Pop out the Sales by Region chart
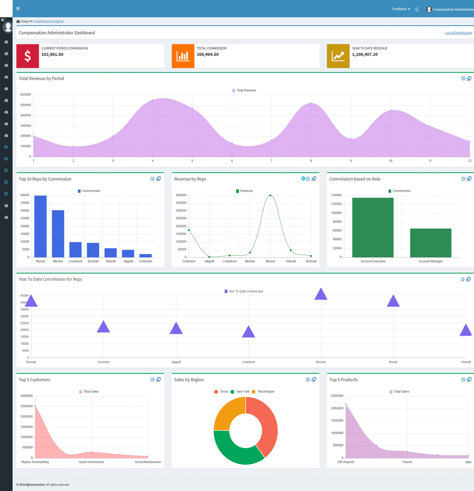The width and height of the screenshot is (474, 491). (314, 380)
